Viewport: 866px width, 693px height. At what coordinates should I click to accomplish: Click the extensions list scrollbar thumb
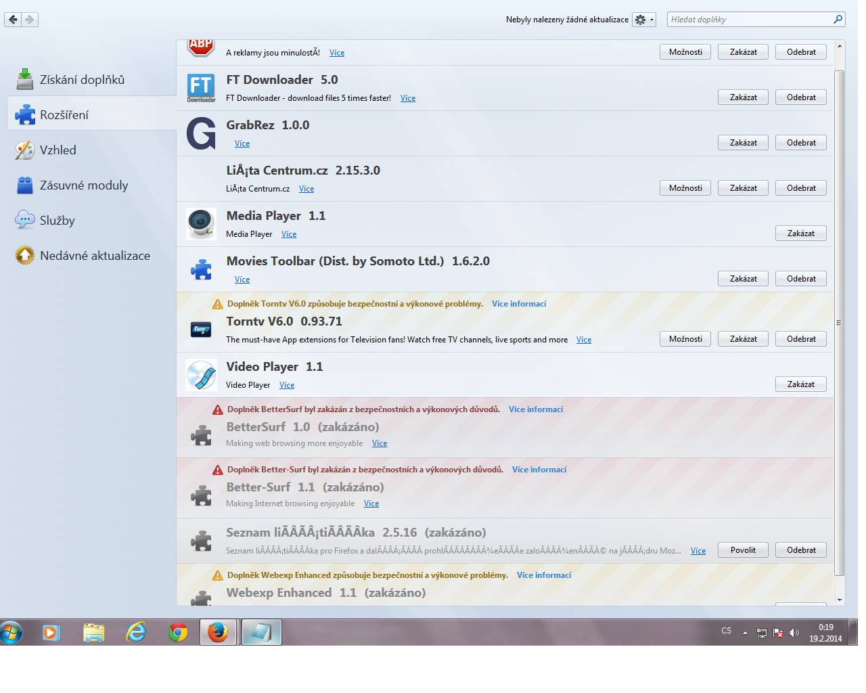[840, 323]
